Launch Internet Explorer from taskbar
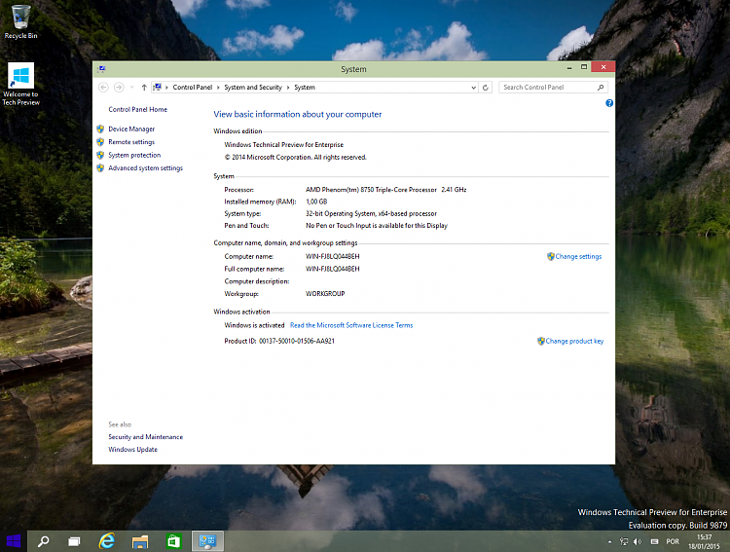The width and height of the screenshot is (730, 552). 107,541
